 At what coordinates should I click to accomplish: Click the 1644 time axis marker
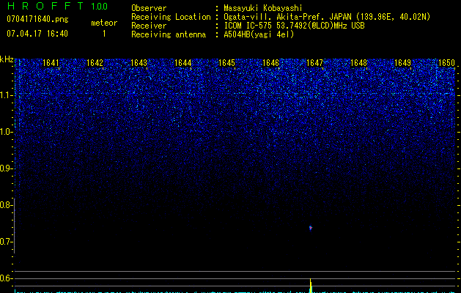[182, 63]
